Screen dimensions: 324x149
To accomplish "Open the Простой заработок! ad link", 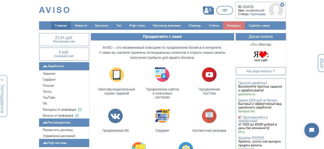I will tap(253, 83).
